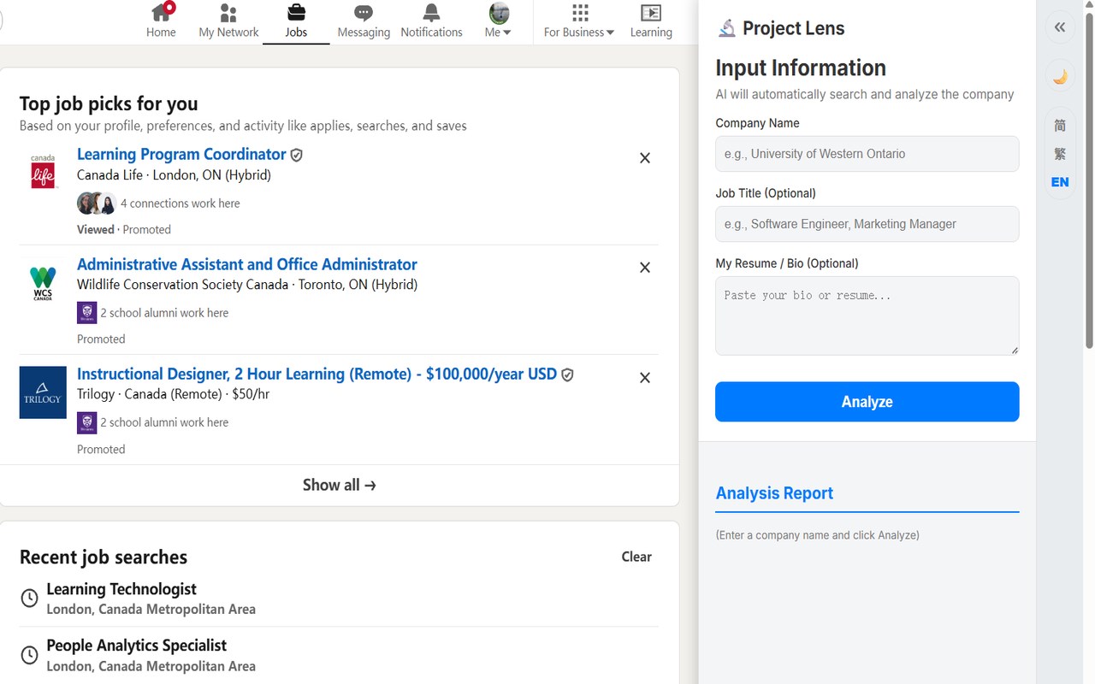Click the Analysis Report heading
Screen dimensions: 1095x684
tap(774, 493)
